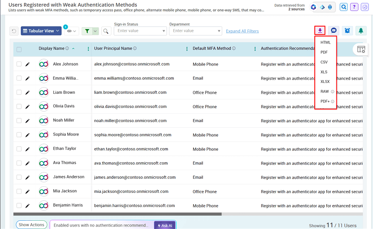Click the data sources icons group
The height and width of the screenshot is (229, 373).
[322, 7]
